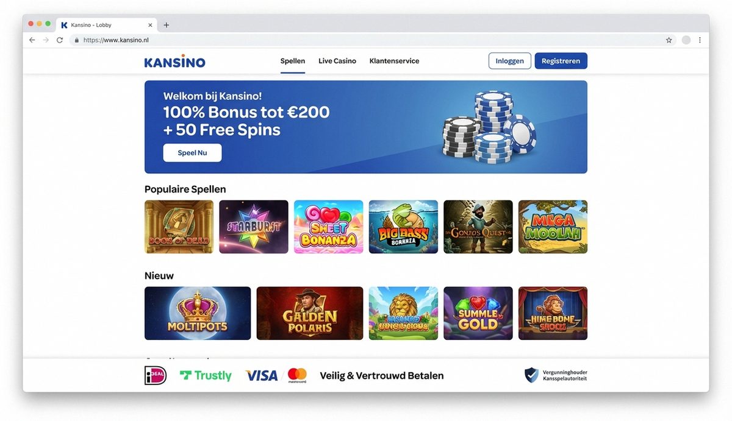The width and height of the screenshot is (732, 421).
Task: Open the Klantenservice menu item
Action: pyautogui.click(x=394, y=61)
